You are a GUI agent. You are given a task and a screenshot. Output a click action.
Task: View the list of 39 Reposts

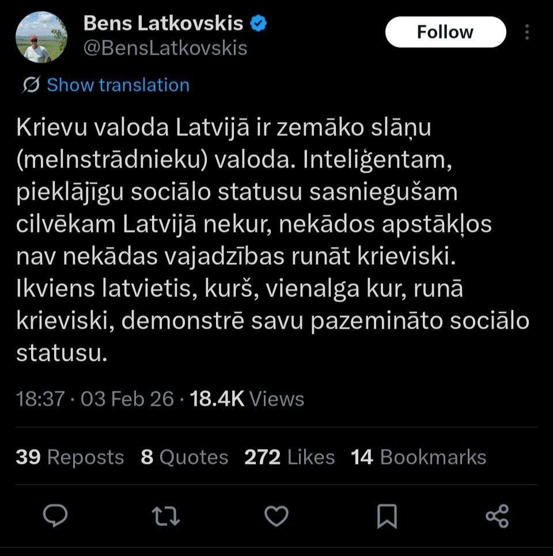pos(70,457)
